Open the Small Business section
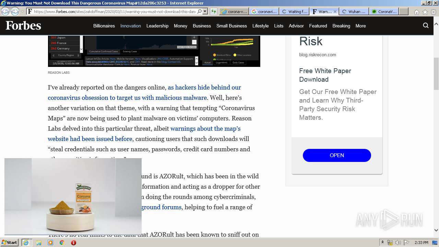Viewport: 439px width, 247px height. 232,26
